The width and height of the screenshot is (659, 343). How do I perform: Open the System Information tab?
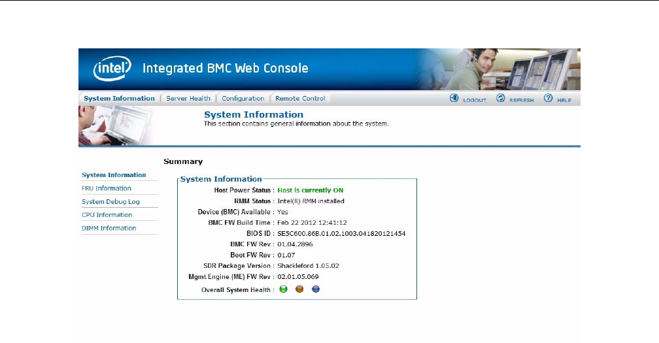pos(120,99)
